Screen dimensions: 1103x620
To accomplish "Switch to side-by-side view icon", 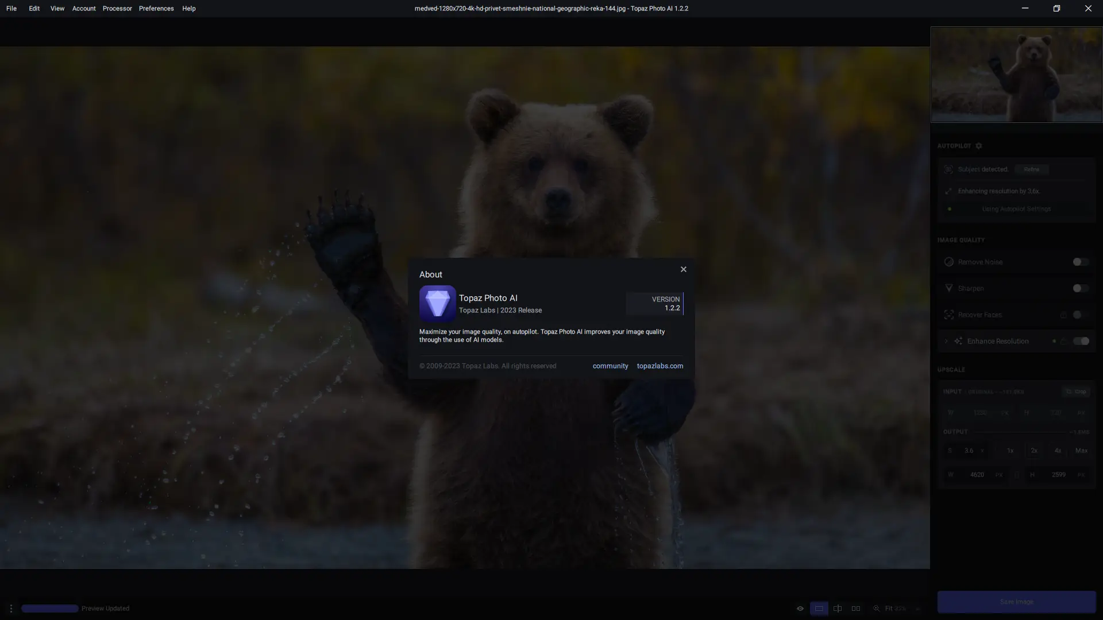I will [x=856, y=609].
